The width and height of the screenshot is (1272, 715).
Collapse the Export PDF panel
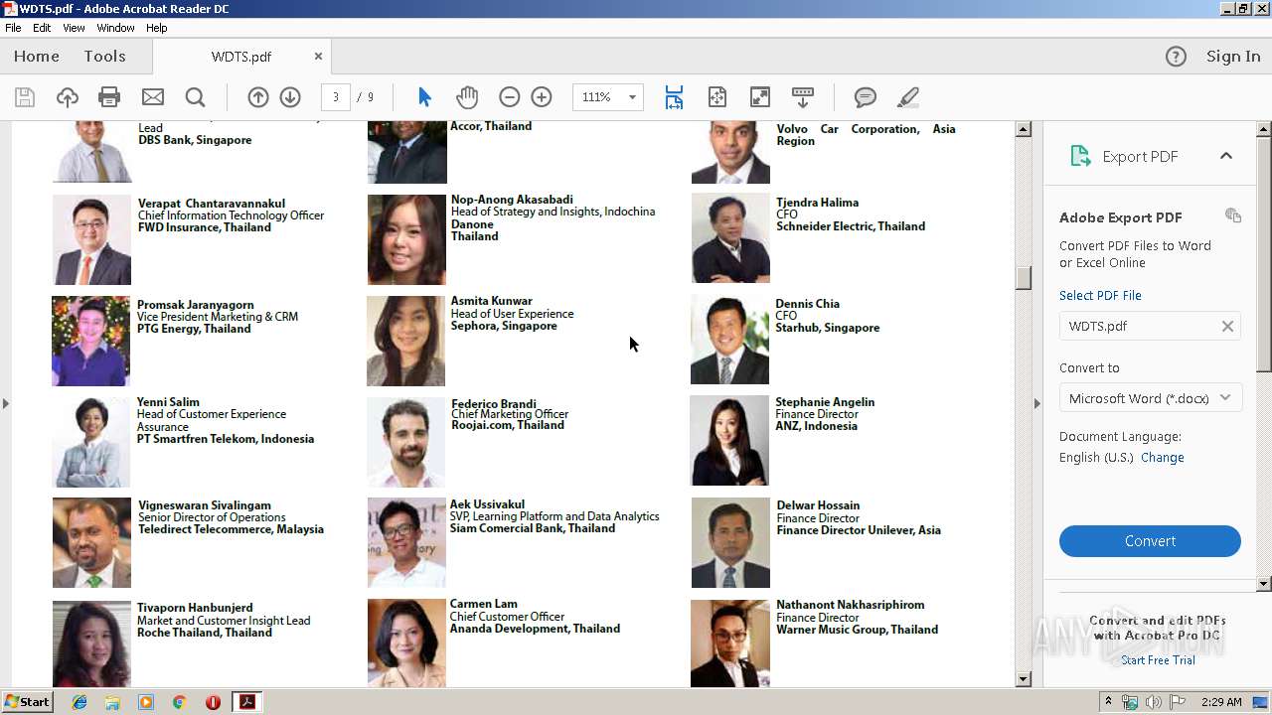[x=1225, y=156]
